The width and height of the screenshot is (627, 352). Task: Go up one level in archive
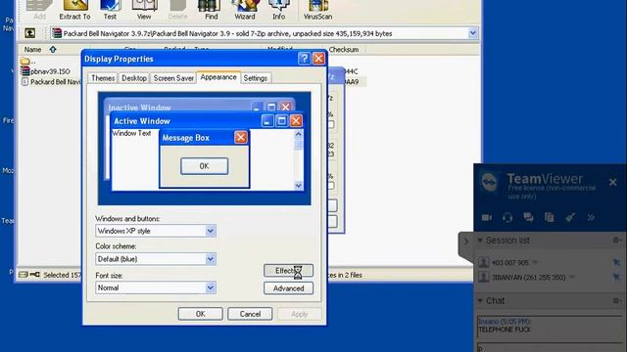tap(30, 33)
